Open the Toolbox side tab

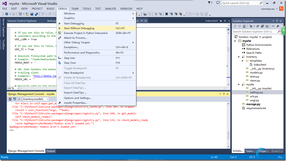click(3, 44)
